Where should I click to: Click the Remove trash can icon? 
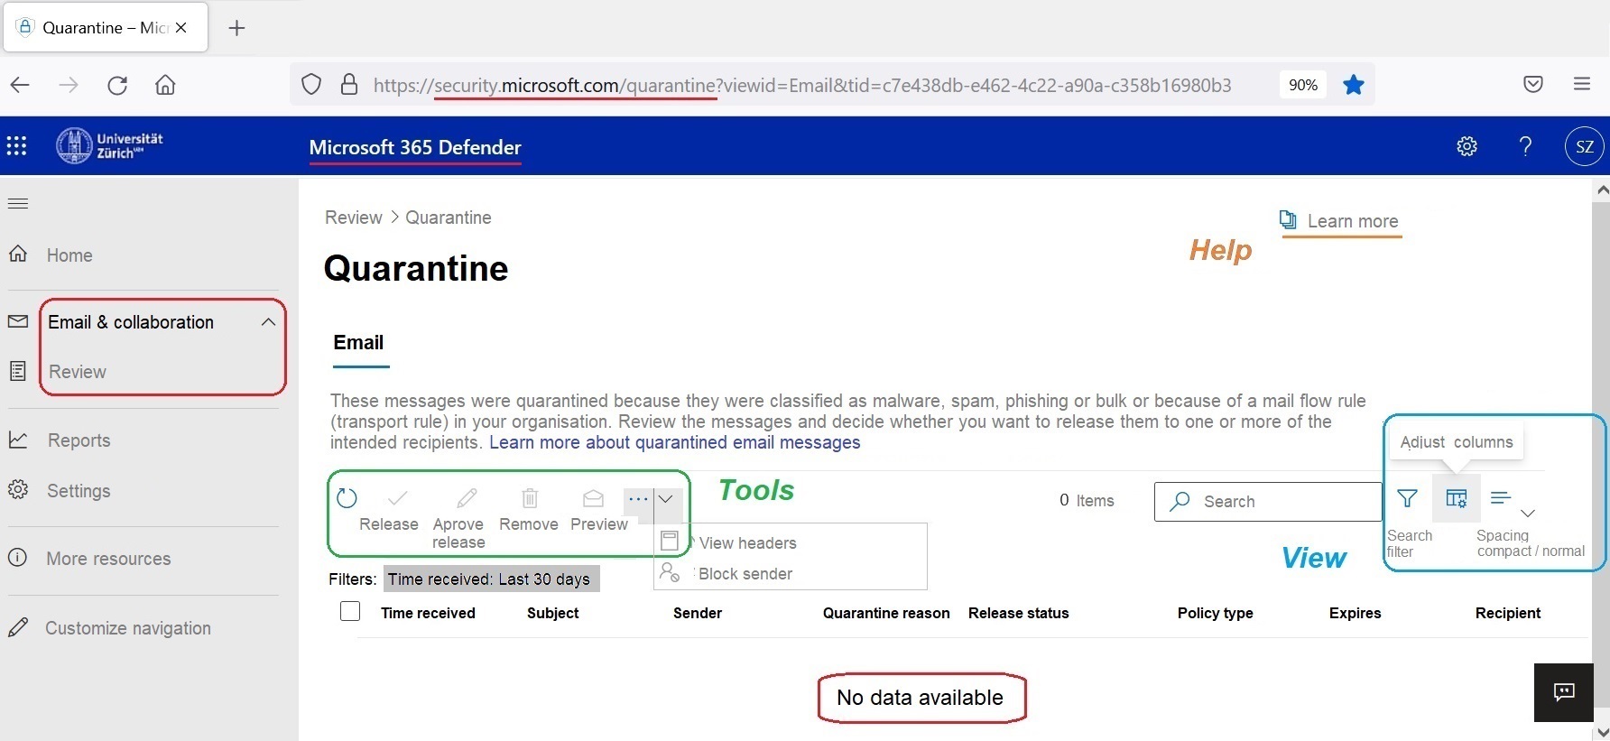[530, 498]
